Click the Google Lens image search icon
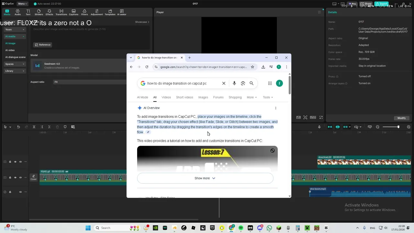This screenshot has width=414, height=233. [243, 83]
